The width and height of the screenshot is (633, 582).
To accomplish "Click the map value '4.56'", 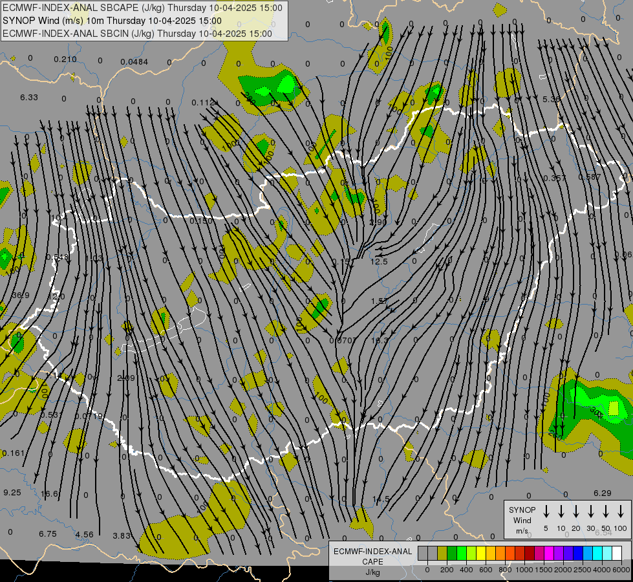I will point(84,535).
